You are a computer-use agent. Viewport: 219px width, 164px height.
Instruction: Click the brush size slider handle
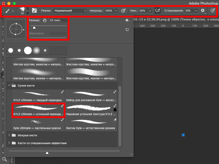34,28
